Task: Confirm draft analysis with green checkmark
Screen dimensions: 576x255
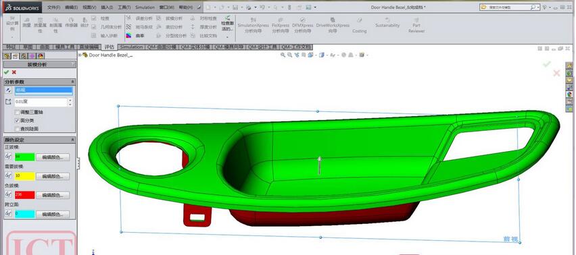Action: point(6,72)
